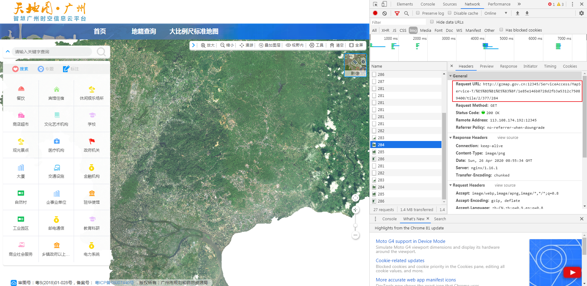Select the 金融机构 category icon

(x=91, y=167)
